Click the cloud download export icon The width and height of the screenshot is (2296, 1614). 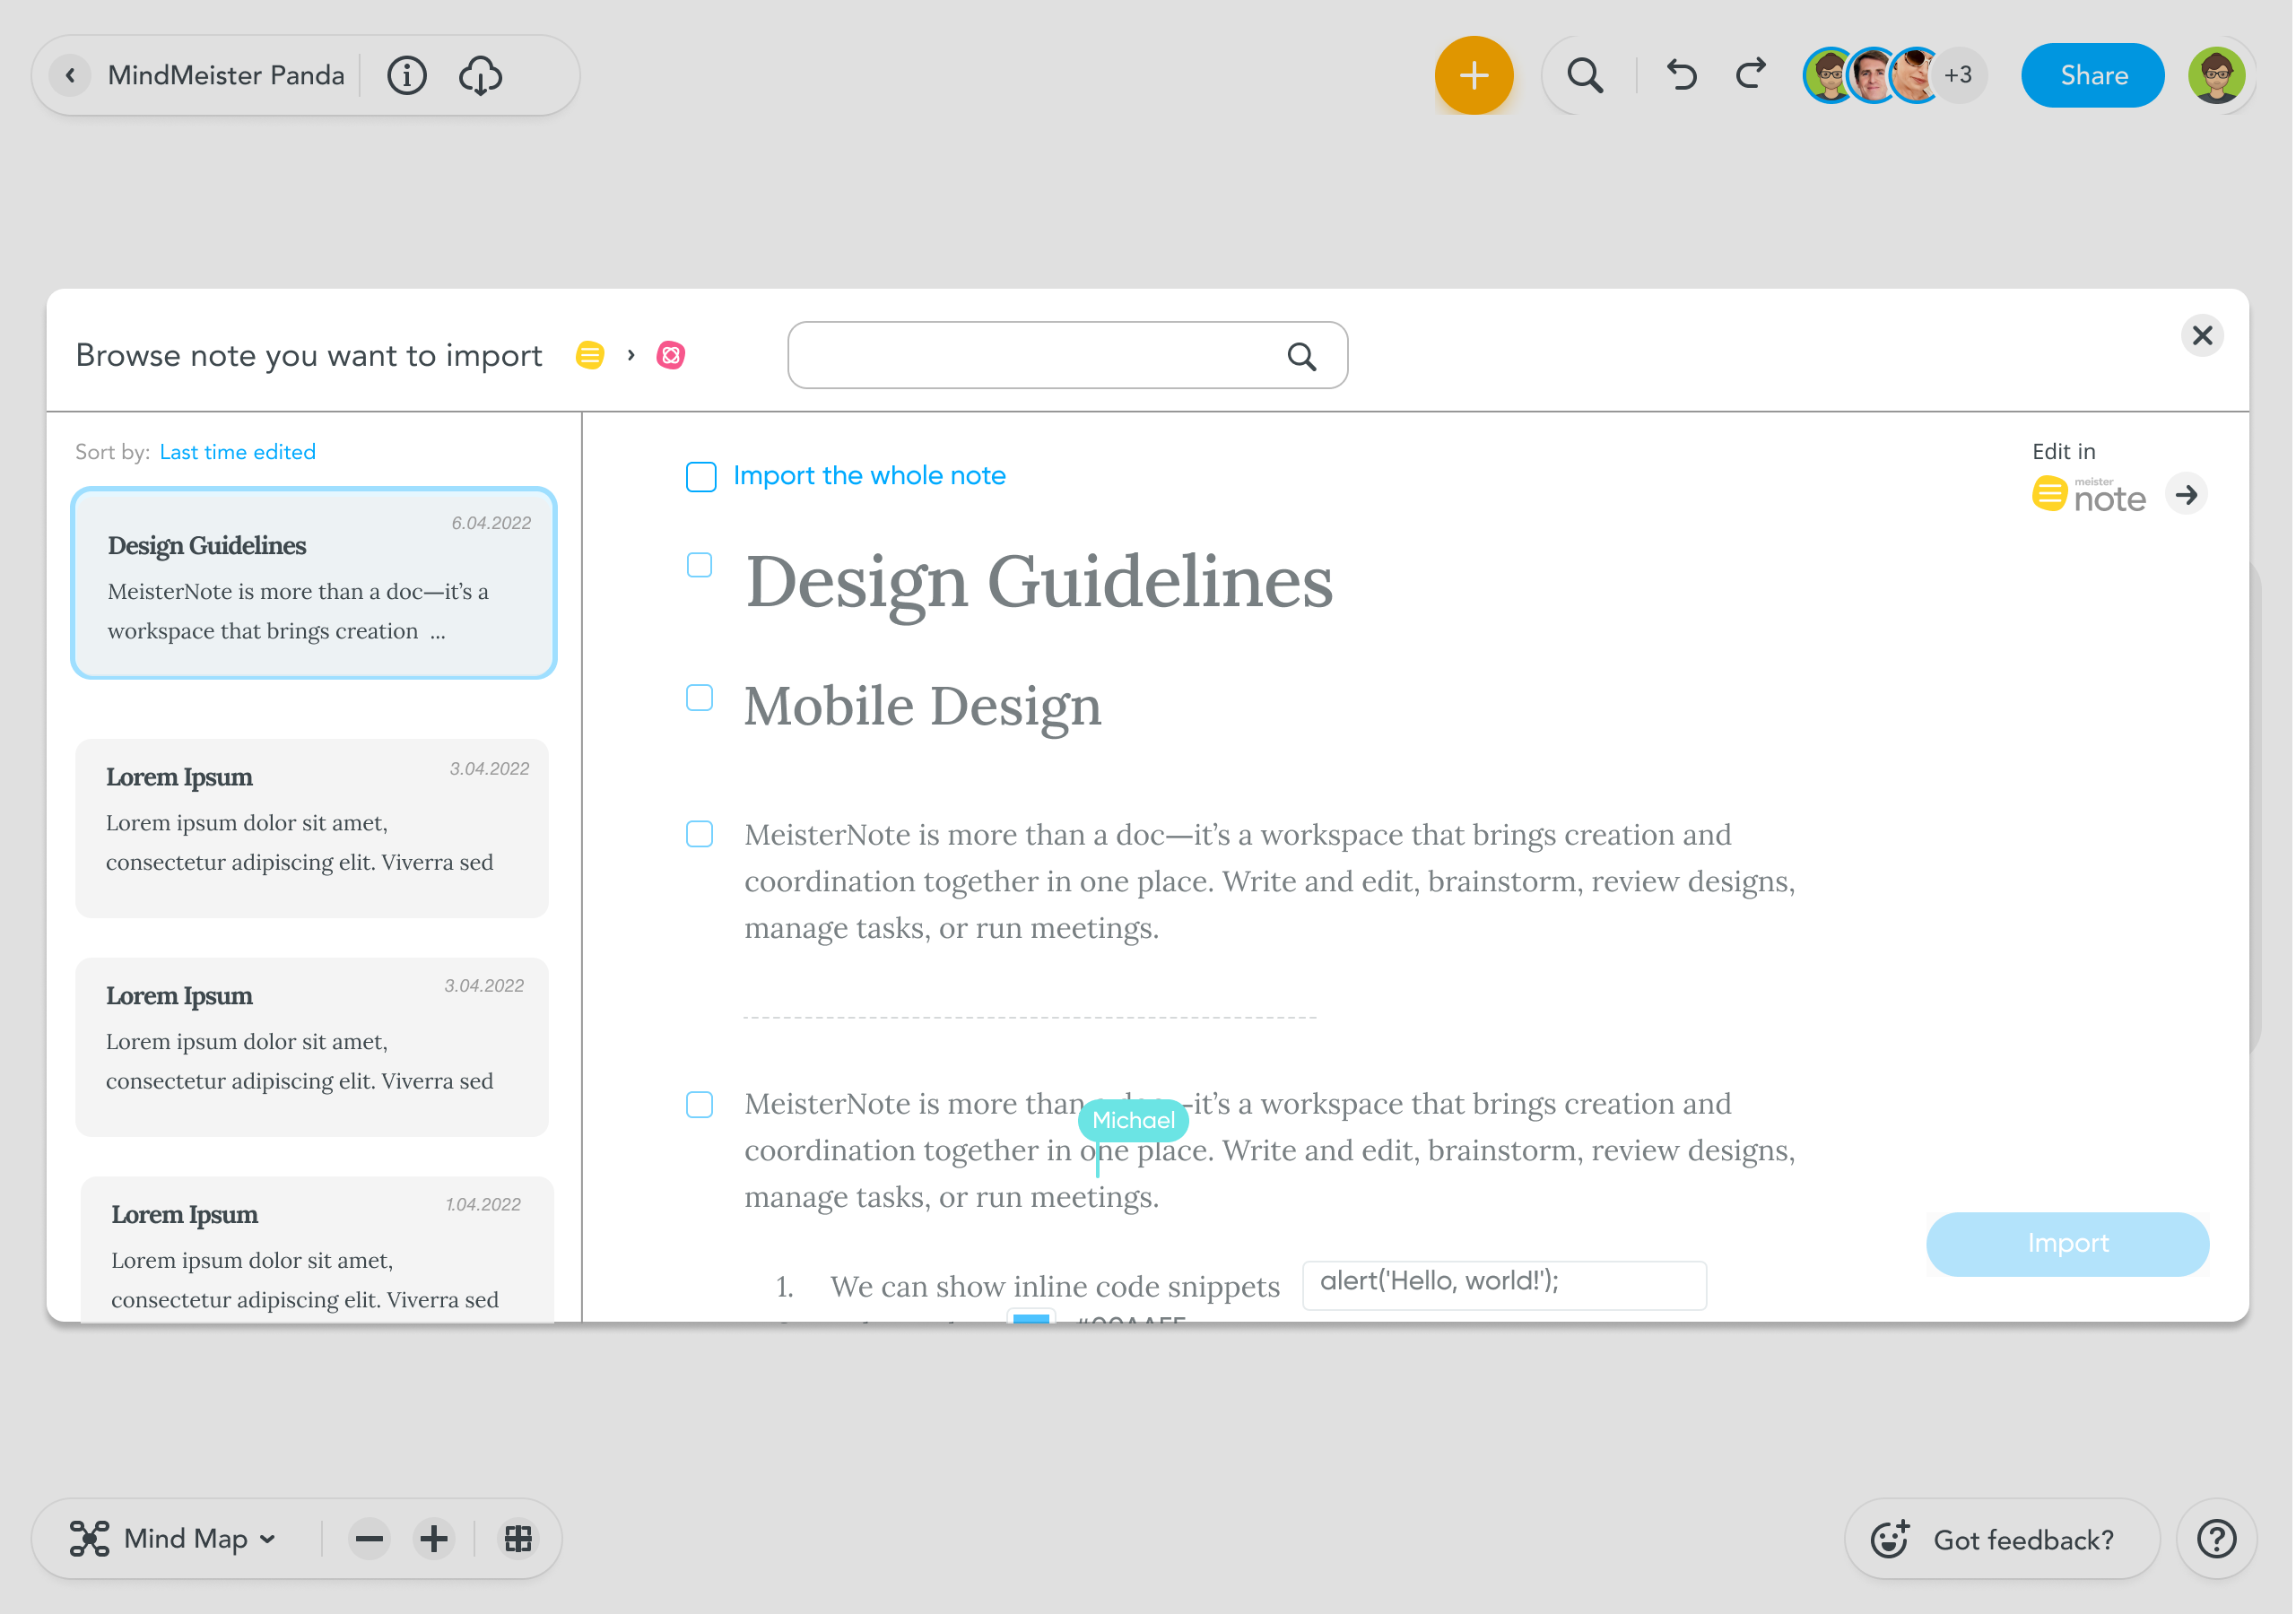(480, 76)
